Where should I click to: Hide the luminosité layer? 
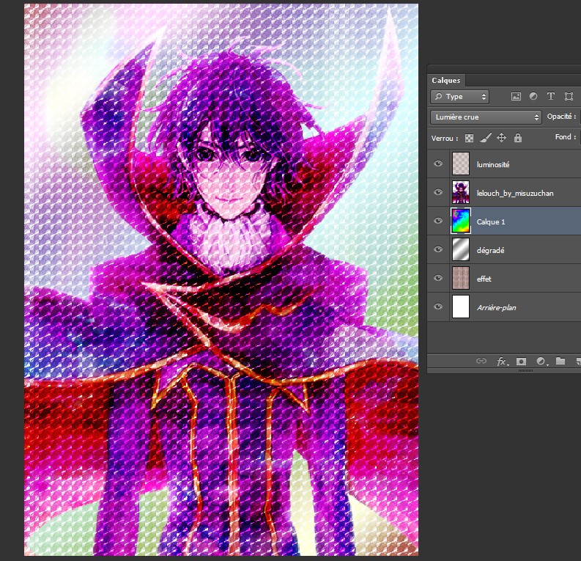point(438,164)
